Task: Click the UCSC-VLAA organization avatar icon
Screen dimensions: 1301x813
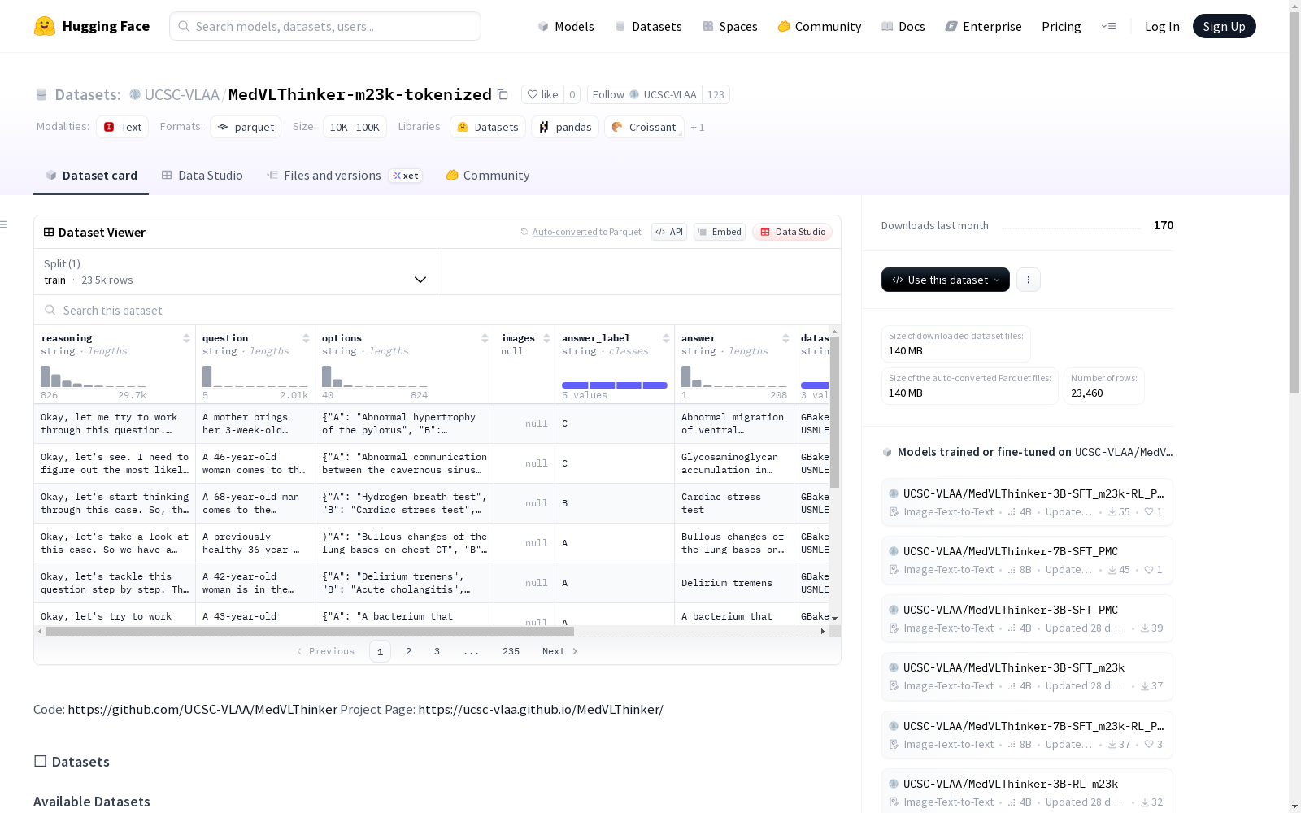Action: click(135, 94)
